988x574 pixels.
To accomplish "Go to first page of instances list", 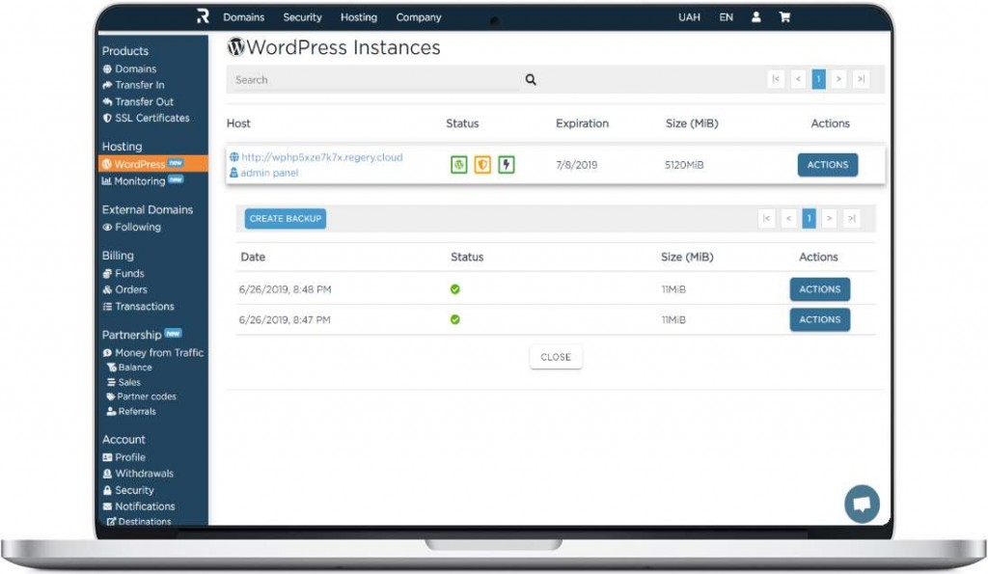I will click(x=776, y=79).
